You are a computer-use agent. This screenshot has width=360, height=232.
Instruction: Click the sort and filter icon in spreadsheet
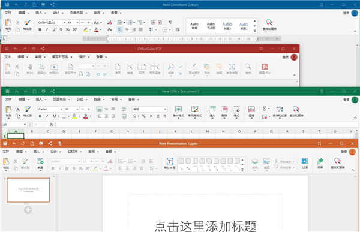280,112
